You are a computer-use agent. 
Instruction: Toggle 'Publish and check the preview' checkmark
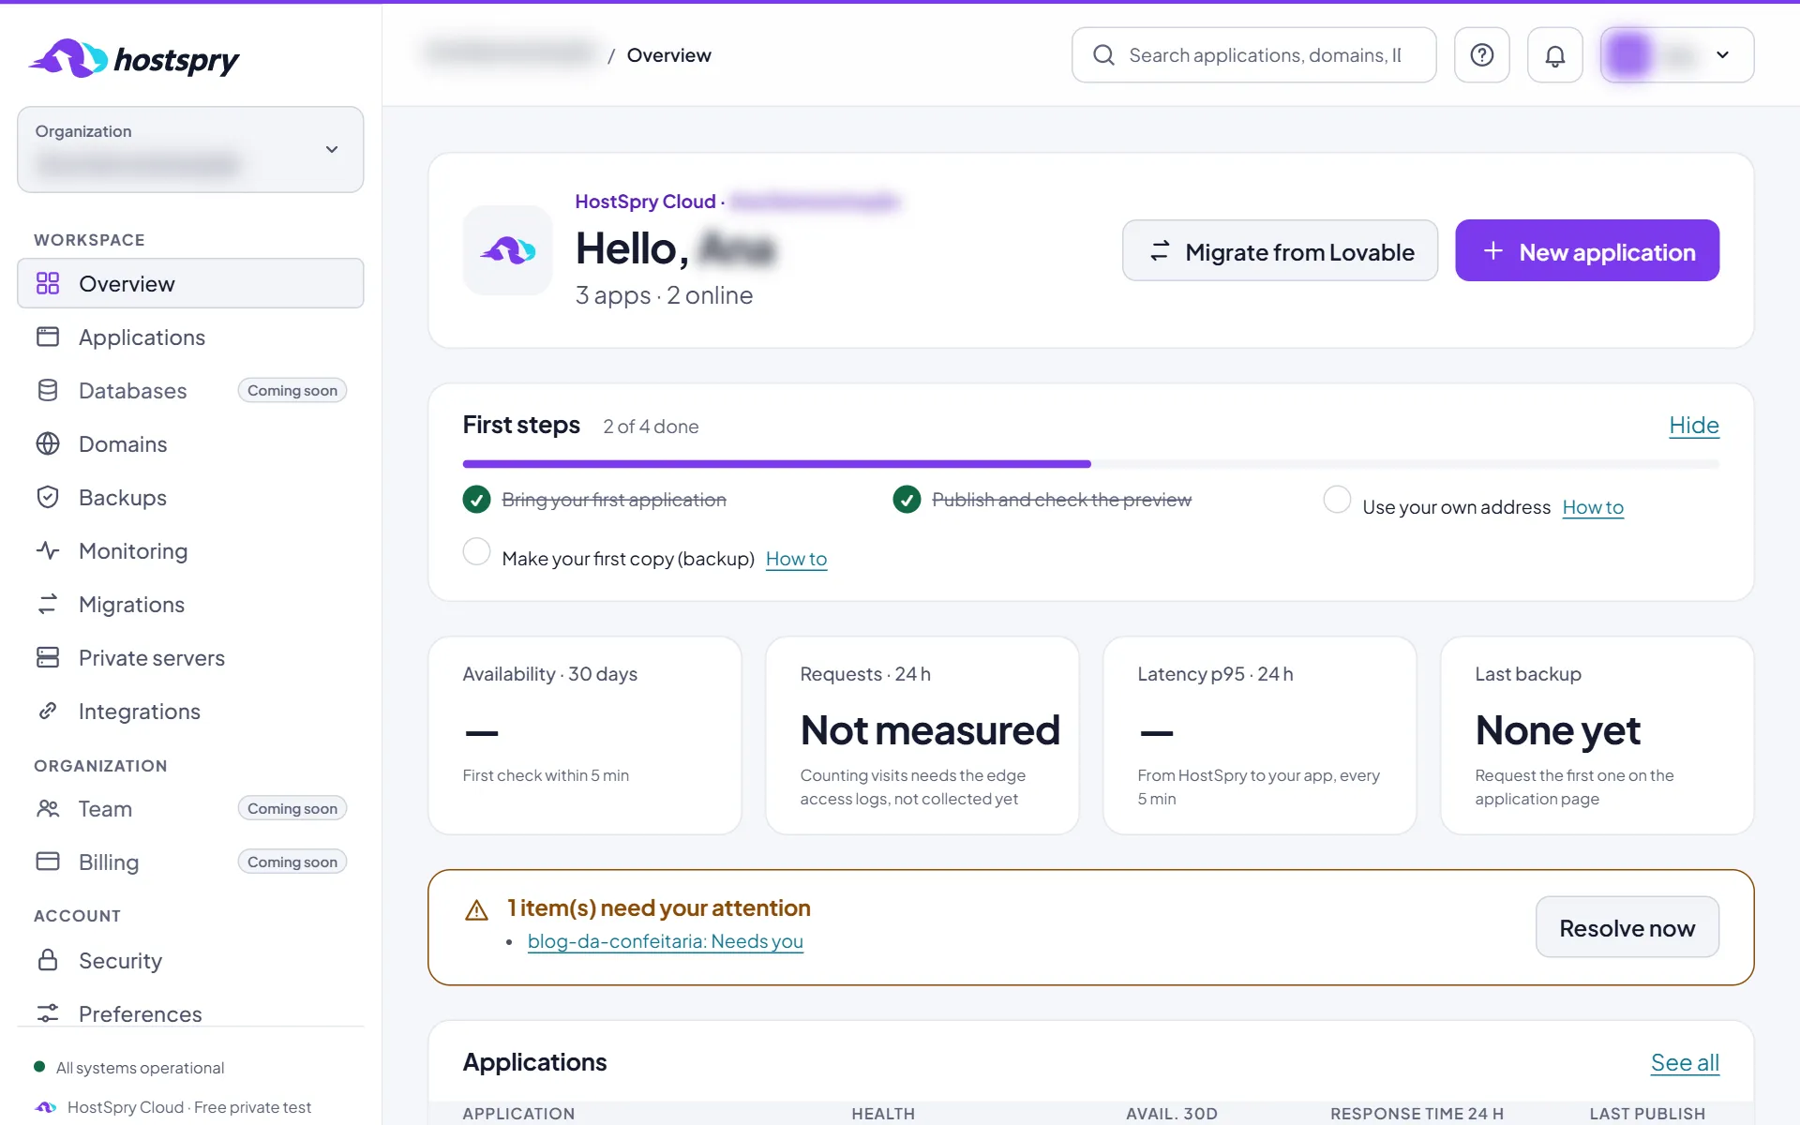pyautogui.click(x=907, y=500)
